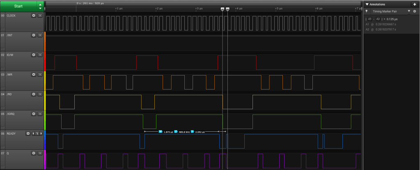Screen dimensions: 420x170
Task: Click the A1 marker label in annotations
Action: click(370, 19)
